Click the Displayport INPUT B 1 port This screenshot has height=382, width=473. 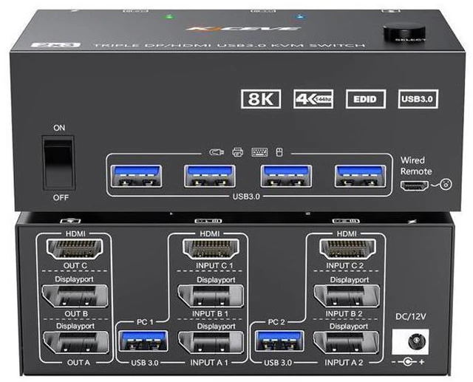click(x=211, y=296)
